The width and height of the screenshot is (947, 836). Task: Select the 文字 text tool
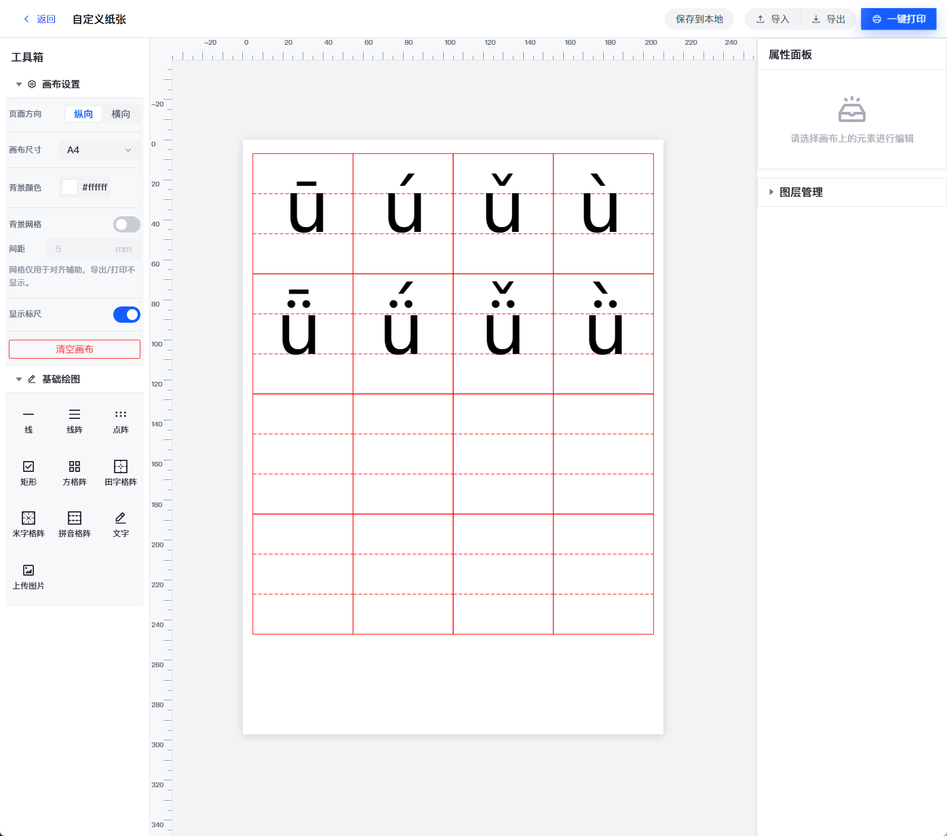(x=121, y=524)
